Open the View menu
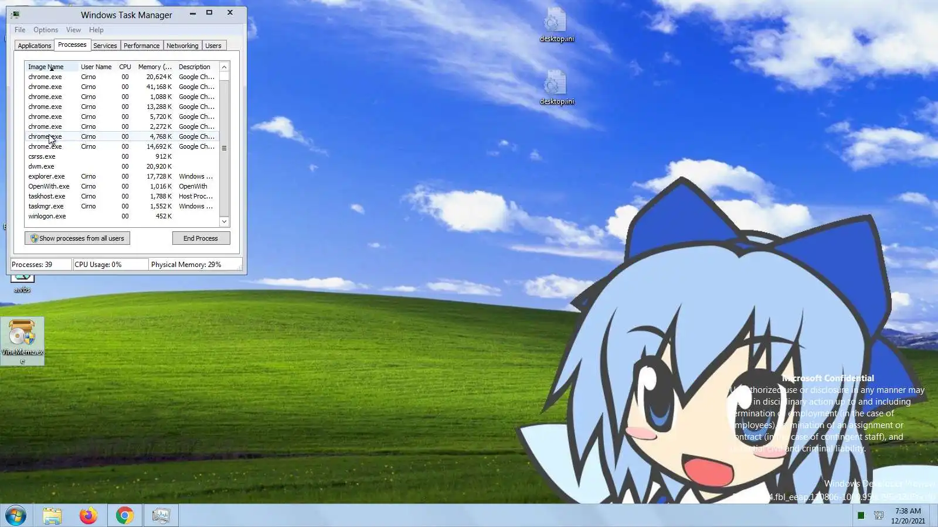Image resolution: width=938 pixels, height=527 pixels. 74,30
